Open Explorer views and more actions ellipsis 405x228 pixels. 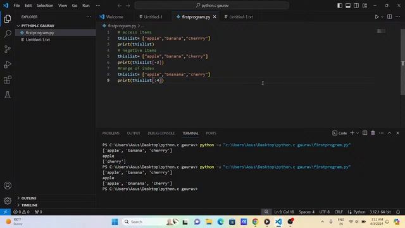(89, 17)
